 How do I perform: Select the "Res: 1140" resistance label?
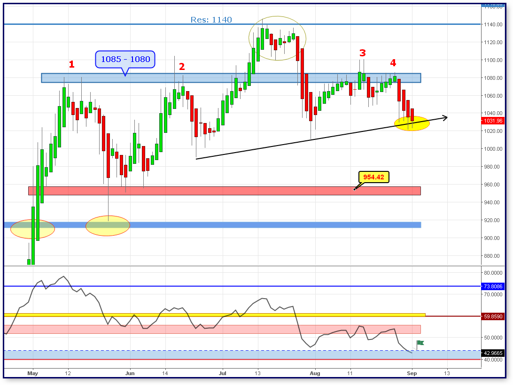click(x=211, y=20)
